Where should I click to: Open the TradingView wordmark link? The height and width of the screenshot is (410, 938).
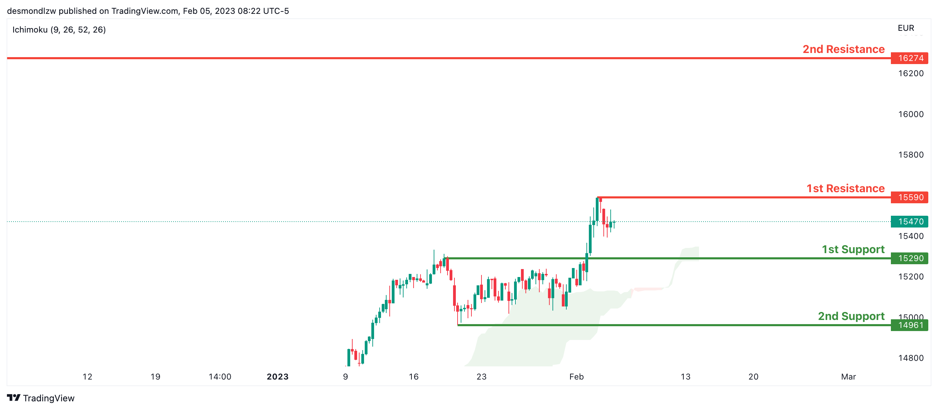pyautogui.click(x=49, y=398)
